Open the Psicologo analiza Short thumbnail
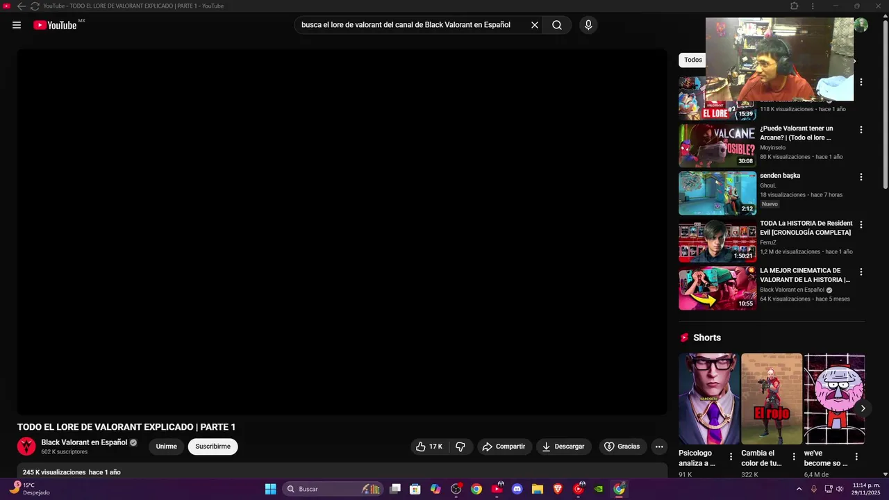 coord(709,399)
